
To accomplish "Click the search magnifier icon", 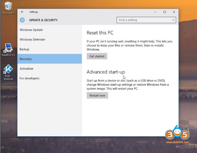I will click(x=173, y=20).
